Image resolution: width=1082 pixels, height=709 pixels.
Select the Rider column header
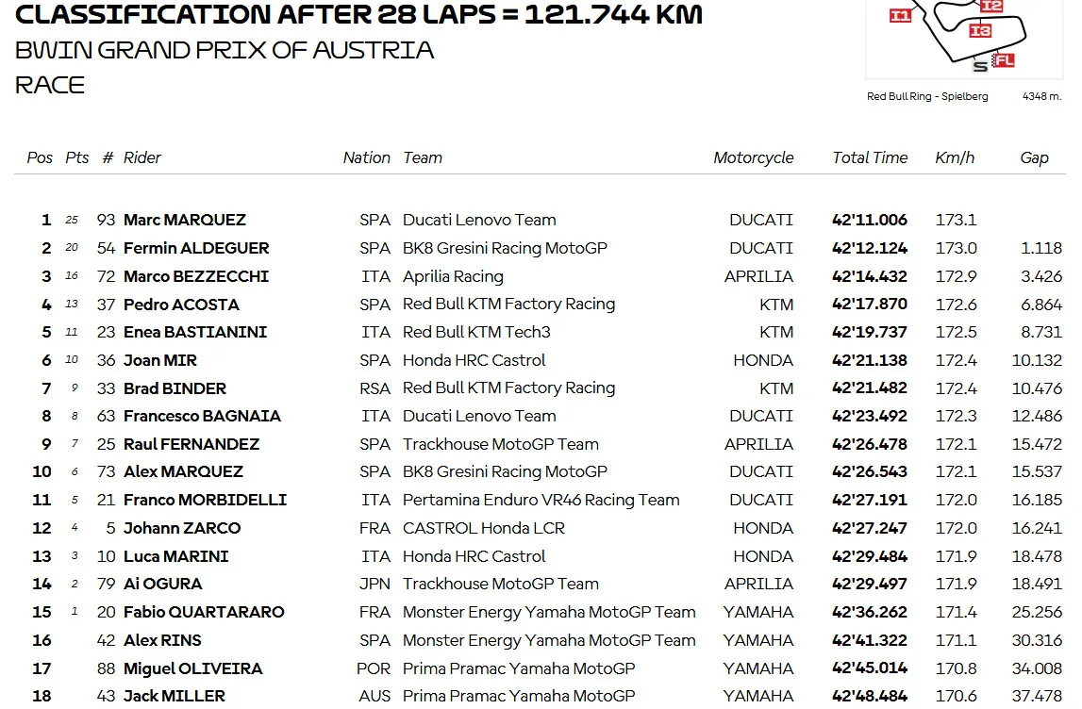pos(141,158)
